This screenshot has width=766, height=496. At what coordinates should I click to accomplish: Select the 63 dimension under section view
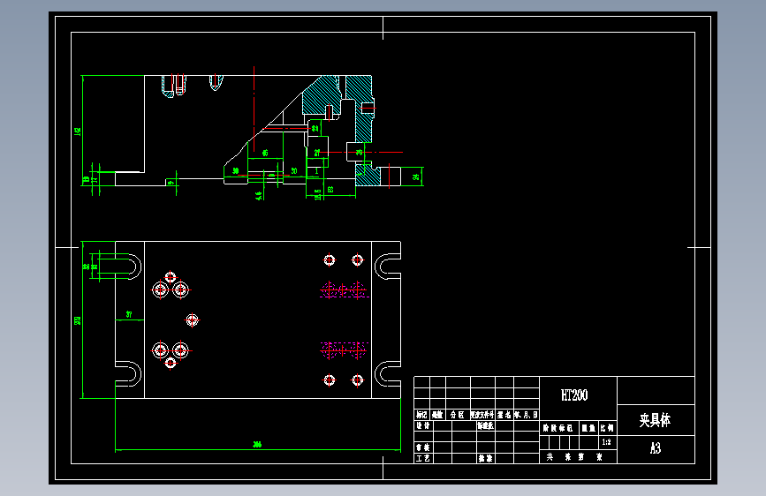click(x=330, y=190)
